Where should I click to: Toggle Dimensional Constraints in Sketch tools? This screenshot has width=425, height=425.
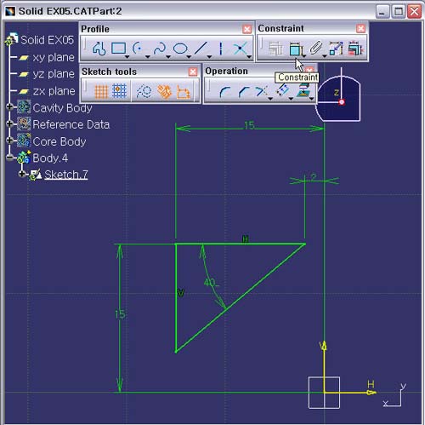click(x=184, y=92)
